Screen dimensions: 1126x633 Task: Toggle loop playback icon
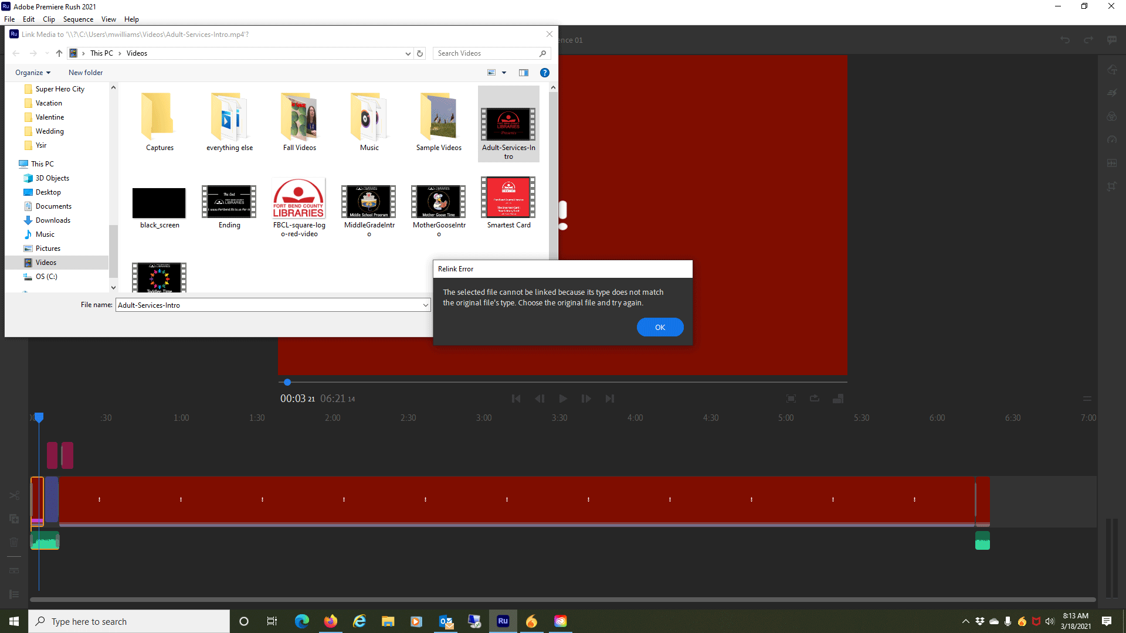(815, 399)
